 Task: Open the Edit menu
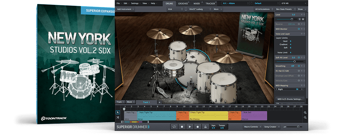126,3
